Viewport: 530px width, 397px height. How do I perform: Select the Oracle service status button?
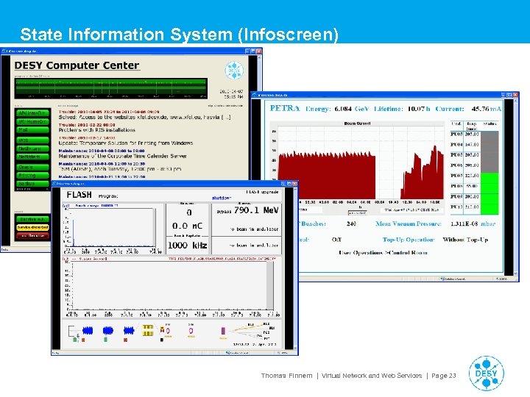tap(33, 167)
